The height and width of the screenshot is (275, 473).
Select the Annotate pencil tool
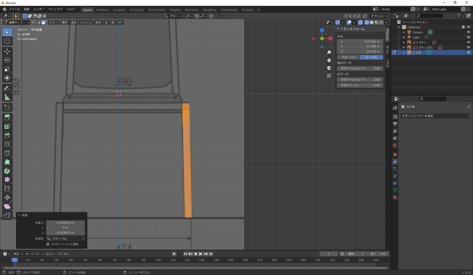[7, 88]
